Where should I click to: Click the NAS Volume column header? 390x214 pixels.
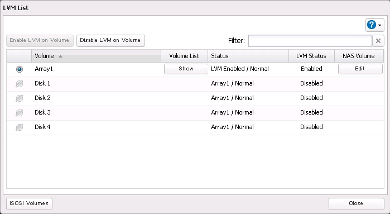coord(359,56)
